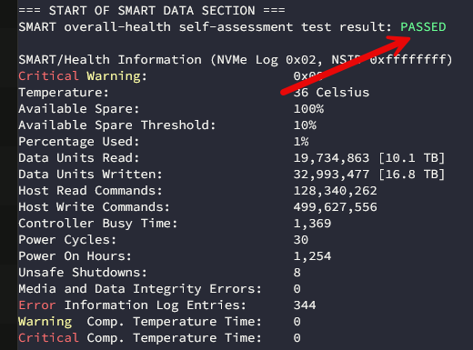Click the Available Spare 100% value
This screenshot has height=350, width=473.
pos(308,109)
